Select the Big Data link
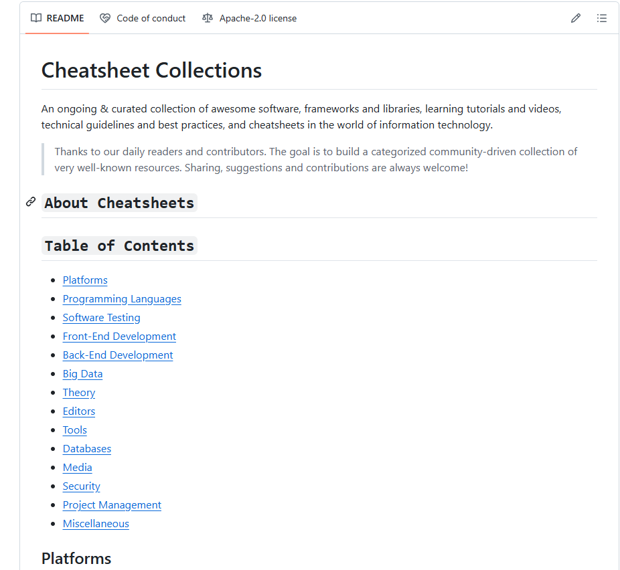 (x=82, y=374)
